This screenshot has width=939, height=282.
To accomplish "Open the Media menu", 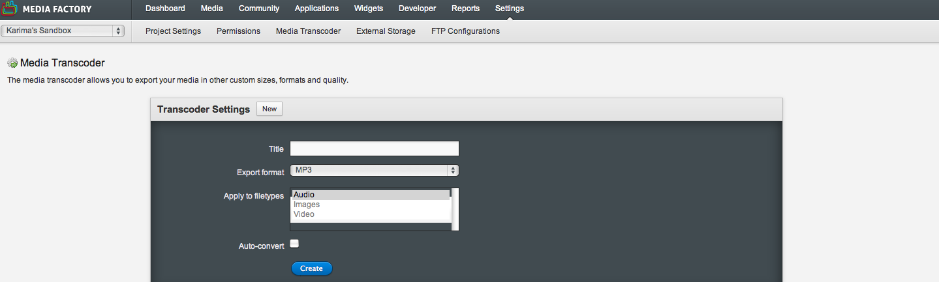I will (212, 8).
